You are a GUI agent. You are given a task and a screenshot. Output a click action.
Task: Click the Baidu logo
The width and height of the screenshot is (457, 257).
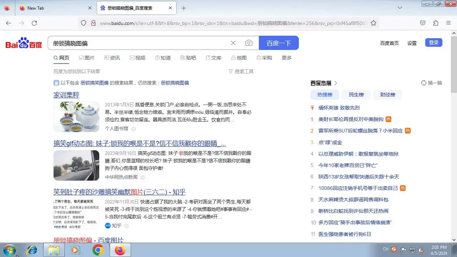click(24, 43)
